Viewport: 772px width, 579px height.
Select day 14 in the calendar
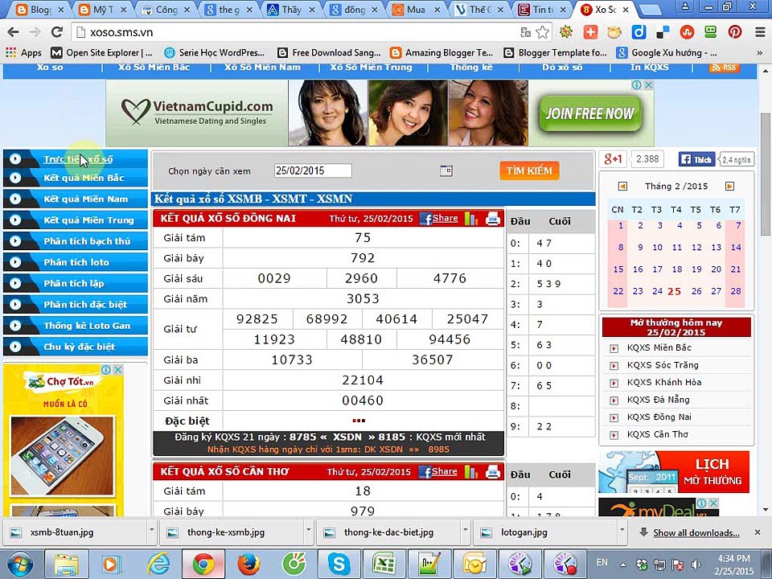point(736,247)
